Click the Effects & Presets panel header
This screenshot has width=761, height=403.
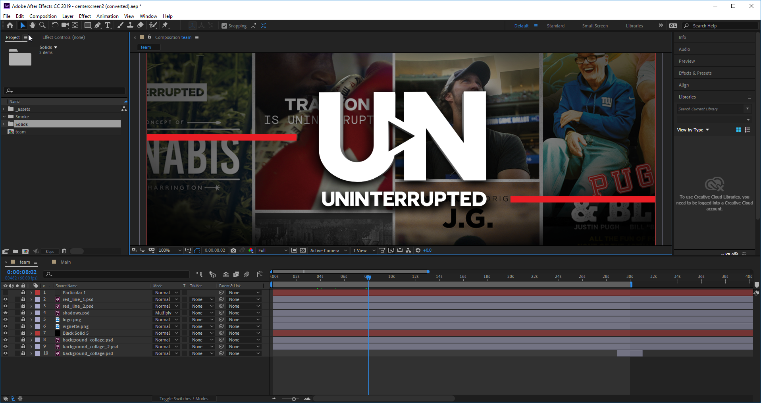tap(695, 73)
